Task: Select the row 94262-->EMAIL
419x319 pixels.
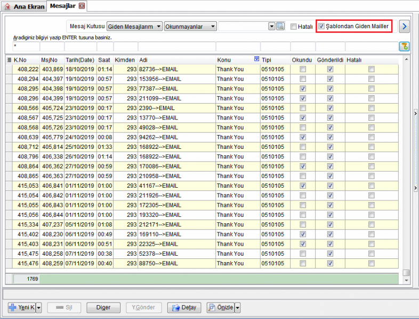Action: coord(202,137)
